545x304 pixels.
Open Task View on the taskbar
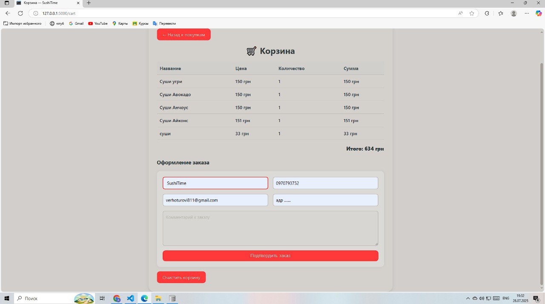[x=102, y=298]
